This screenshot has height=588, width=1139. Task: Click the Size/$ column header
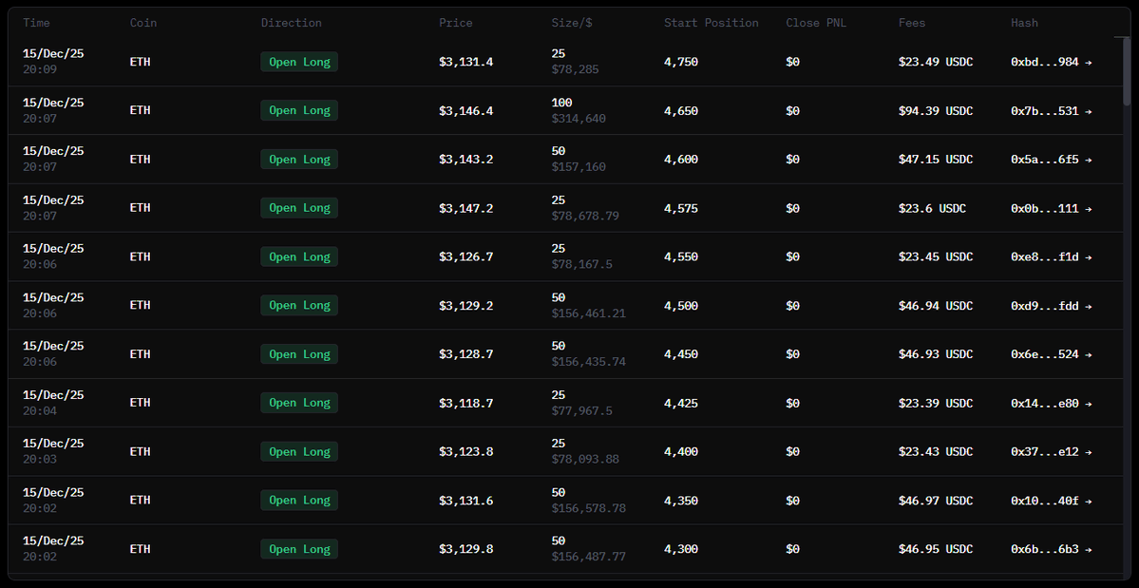[570, 23]
